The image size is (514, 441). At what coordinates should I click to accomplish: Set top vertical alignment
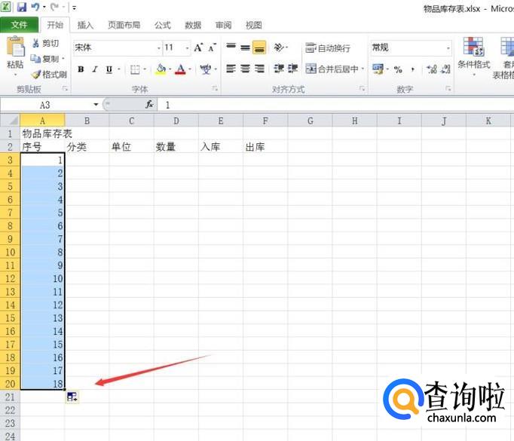pyautogui.click(x=231, y=47)
